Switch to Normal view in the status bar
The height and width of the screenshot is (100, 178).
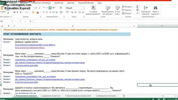153,99
